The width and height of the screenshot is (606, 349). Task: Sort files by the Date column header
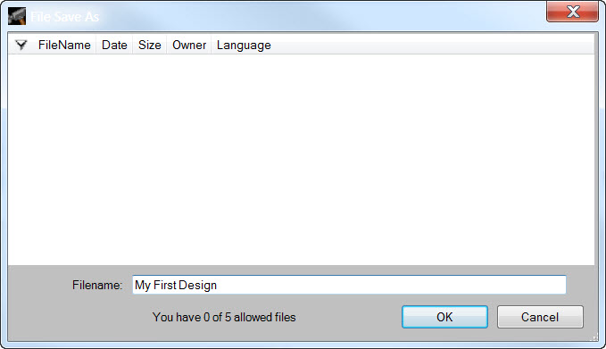[x=114, y=45]
